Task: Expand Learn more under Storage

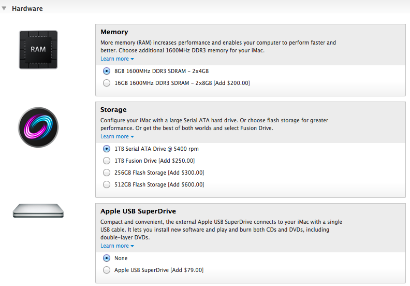Action: coord(117,137)
